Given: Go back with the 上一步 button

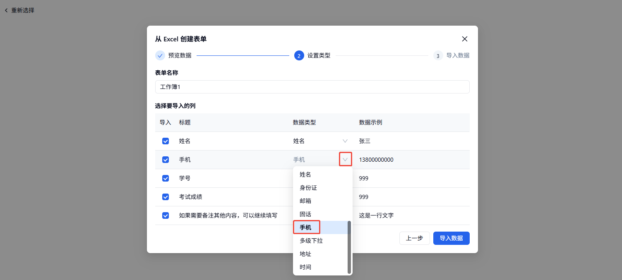Looking at the screenshot, I should (414, 238).
